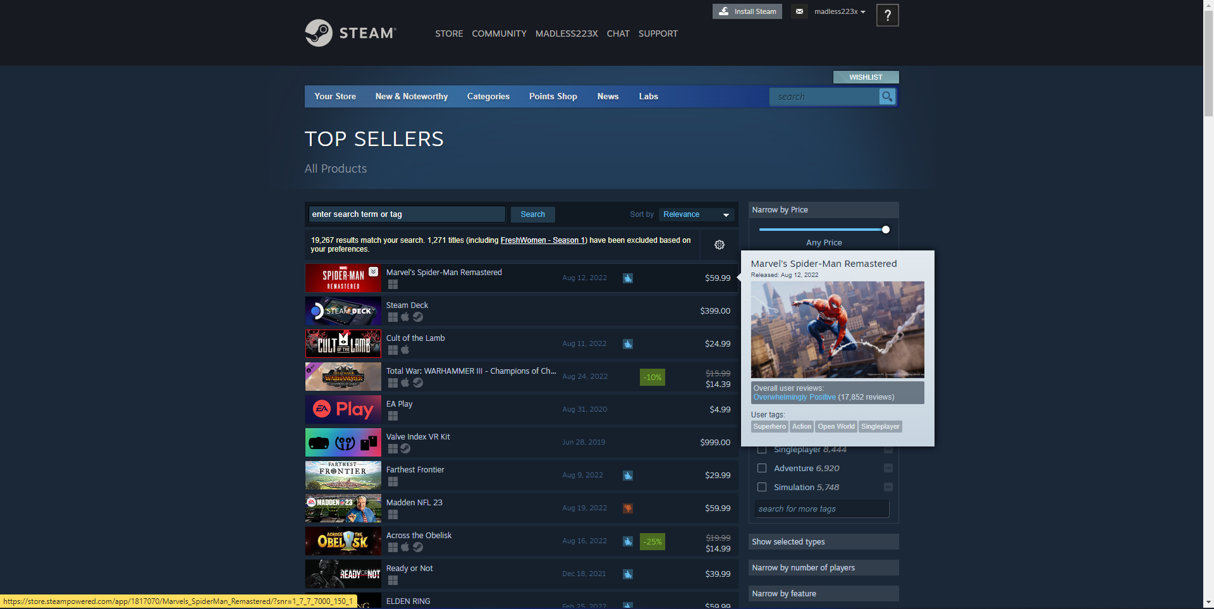1214x609 pixels.
Task: Expand Narrow by number of players
Action: coord(823,568)
